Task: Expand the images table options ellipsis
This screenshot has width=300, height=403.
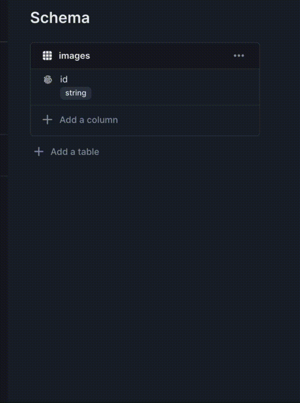Action: (x=239, y=56)
